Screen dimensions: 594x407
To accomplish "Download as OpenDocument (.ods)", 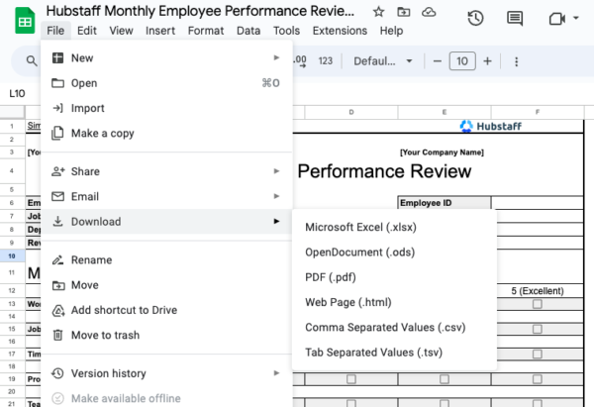I will (x=394, y=252).
